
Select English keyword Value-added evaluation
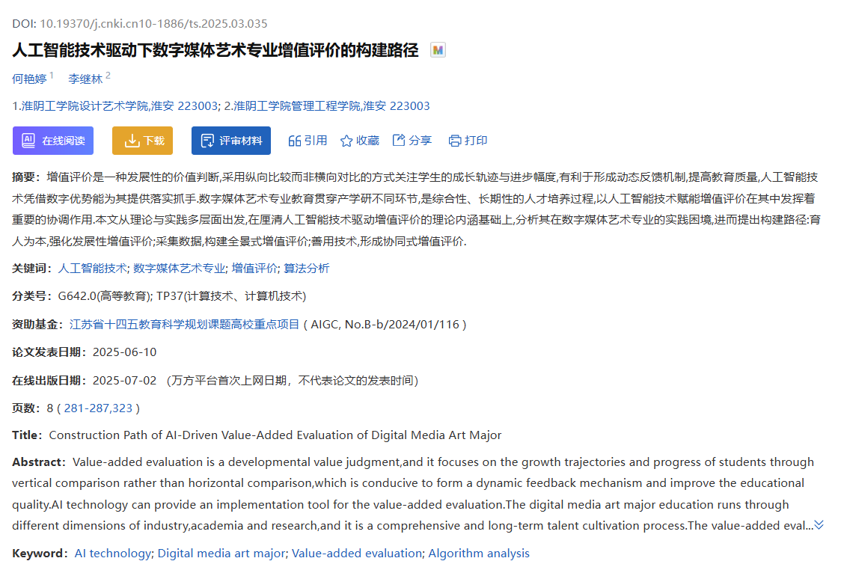[x=356, y=554]
